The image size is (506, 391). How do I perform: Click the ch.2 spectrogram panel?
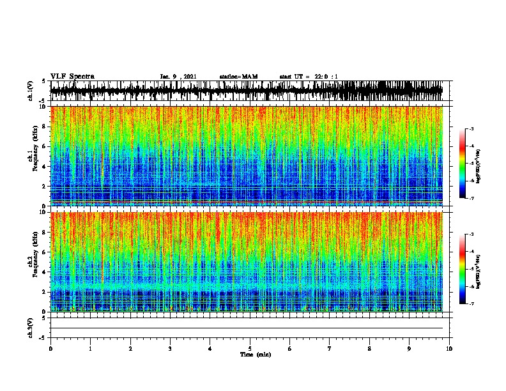247,262
